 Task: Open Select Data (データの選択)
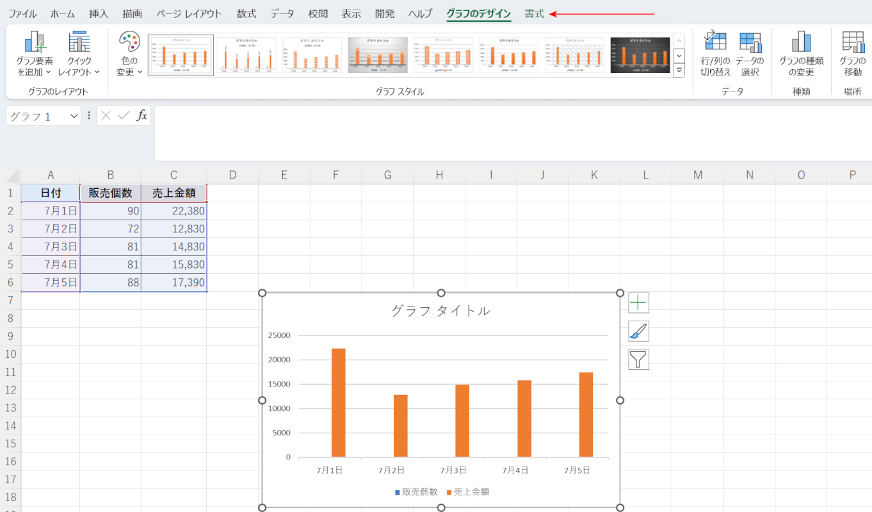click(750, 54)
